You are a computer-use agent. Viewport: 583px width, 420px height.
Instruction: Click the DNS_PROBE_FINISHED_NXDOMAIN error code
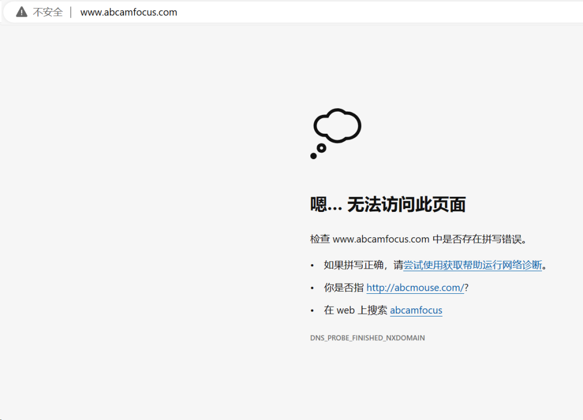[368, 338]
